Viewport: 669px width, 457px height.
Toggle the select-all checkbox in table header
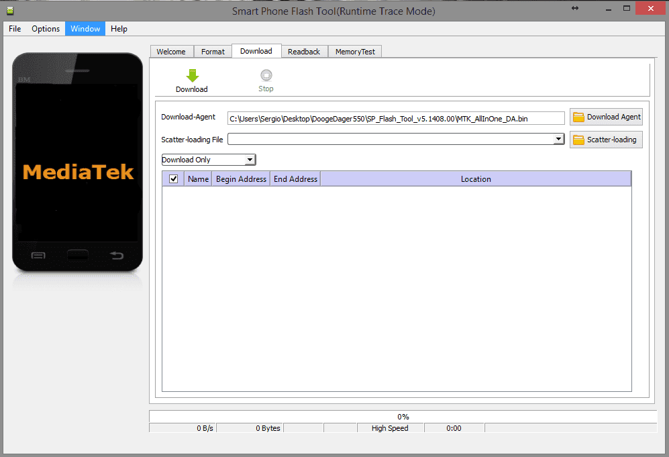tap(174, 179)
